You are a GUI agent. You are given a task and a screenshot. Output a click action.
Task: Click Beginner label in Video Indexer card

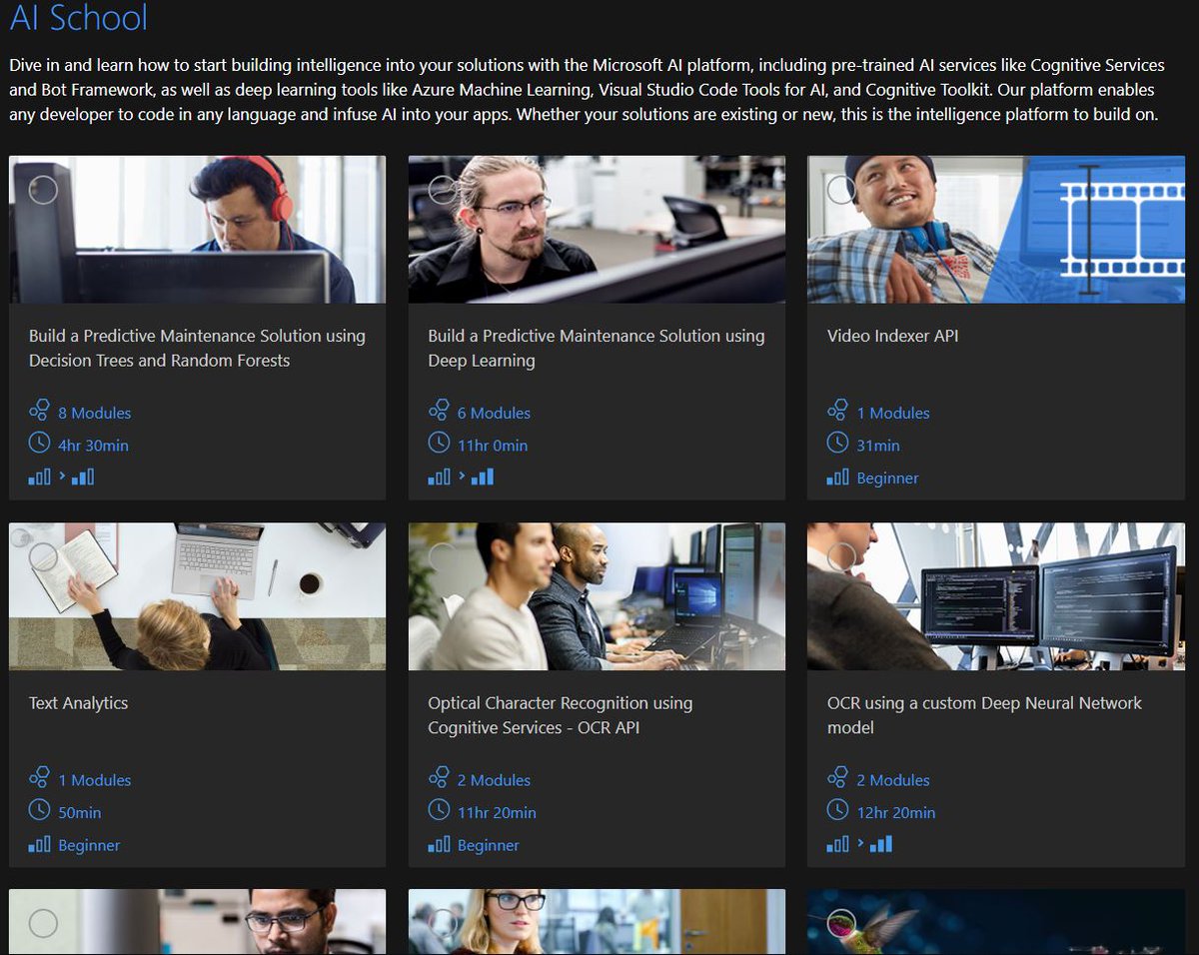click(x=887, y=478)
